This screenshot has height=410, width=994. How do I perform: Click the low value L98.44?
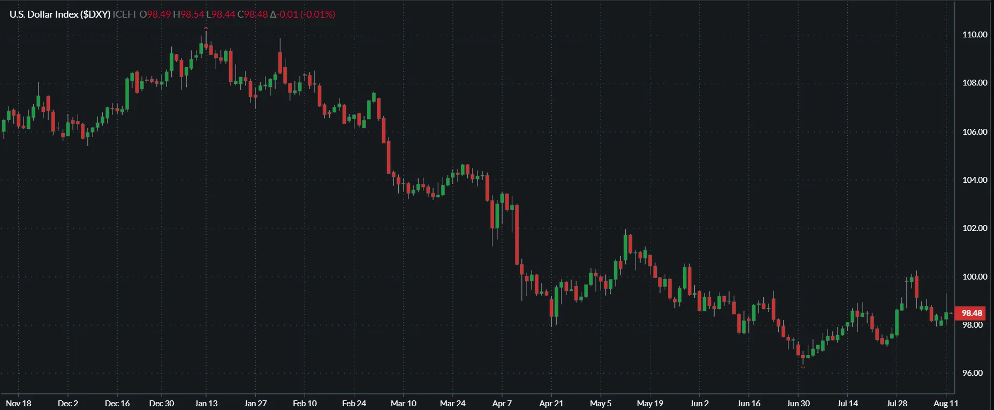pos(221,14)
